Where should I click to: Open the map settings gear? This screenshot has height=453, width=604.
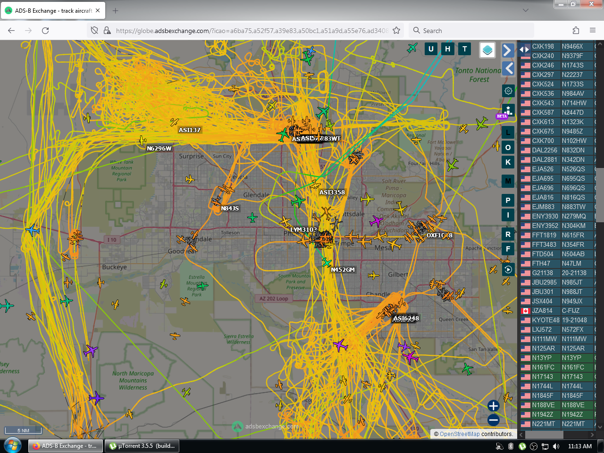point(508,91)
